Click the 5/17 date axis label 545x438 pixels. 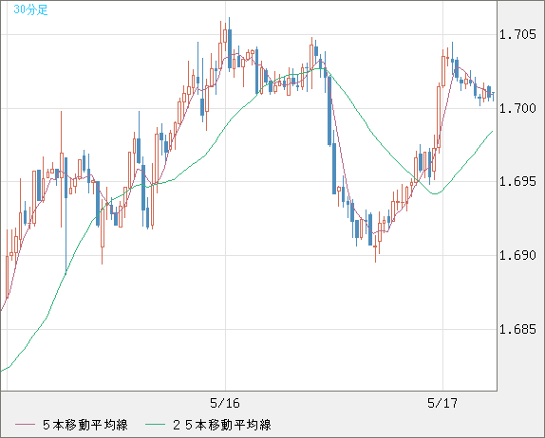coord(442,403)
